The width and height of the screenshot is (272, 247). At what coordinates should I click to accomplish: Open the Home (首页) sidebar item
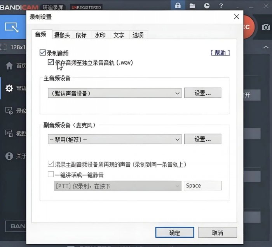pyautogui.click(x=9, y=65)
